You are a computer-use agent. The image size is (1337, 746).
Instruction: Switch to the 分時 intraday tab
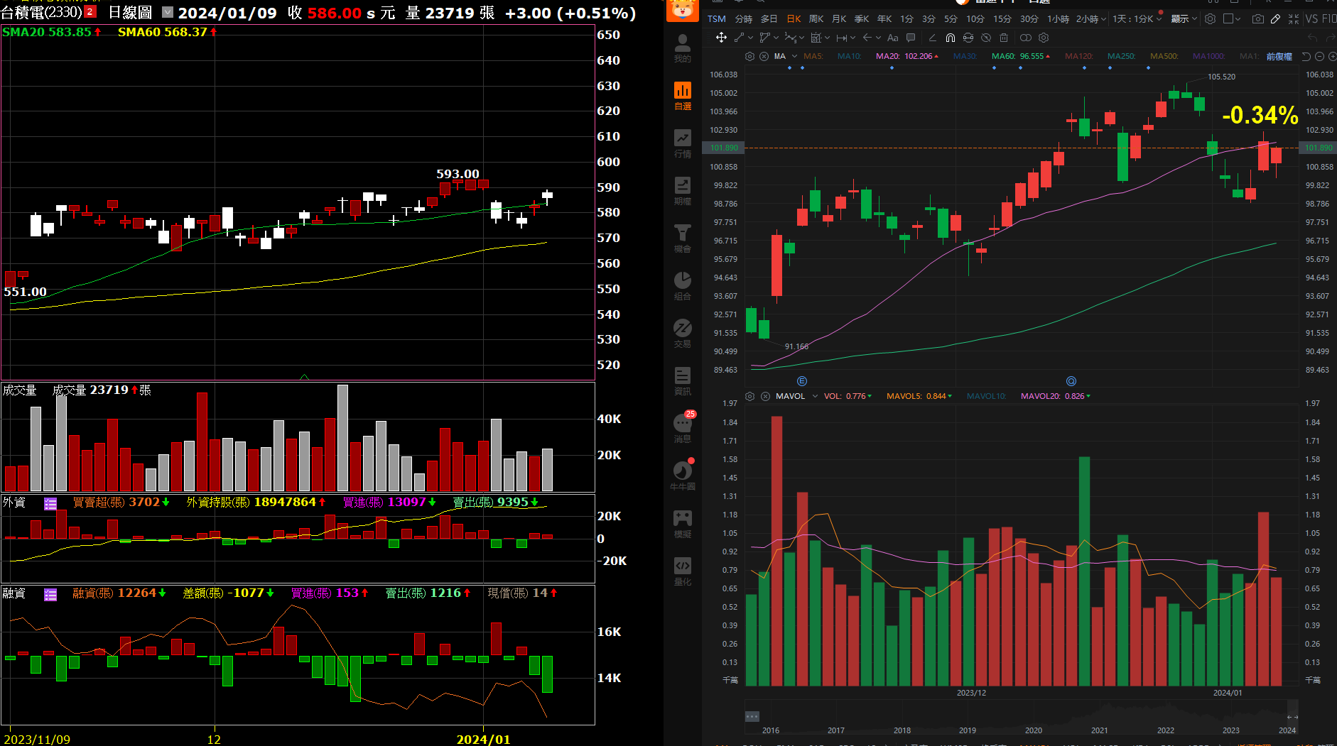tap(744, 19)
